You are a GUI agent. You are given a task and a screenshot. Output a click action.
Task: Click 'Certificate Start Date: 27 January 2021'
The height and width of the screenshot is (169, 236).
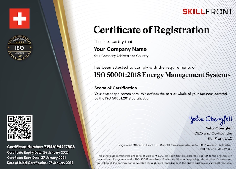click(x=36, y=158)
